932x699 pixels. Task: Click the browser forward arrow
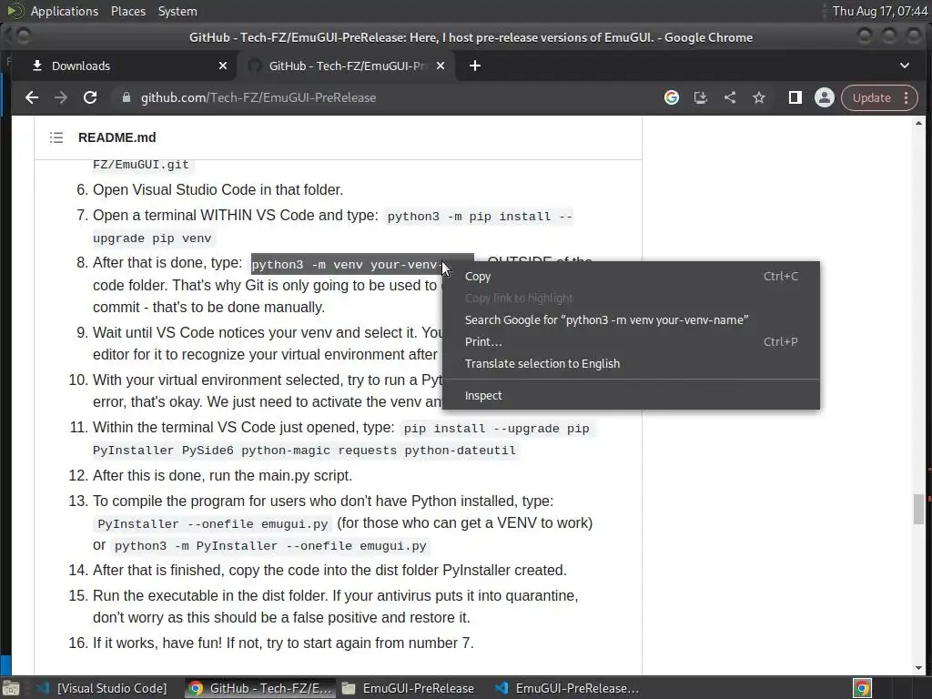[x=61, y=97]
